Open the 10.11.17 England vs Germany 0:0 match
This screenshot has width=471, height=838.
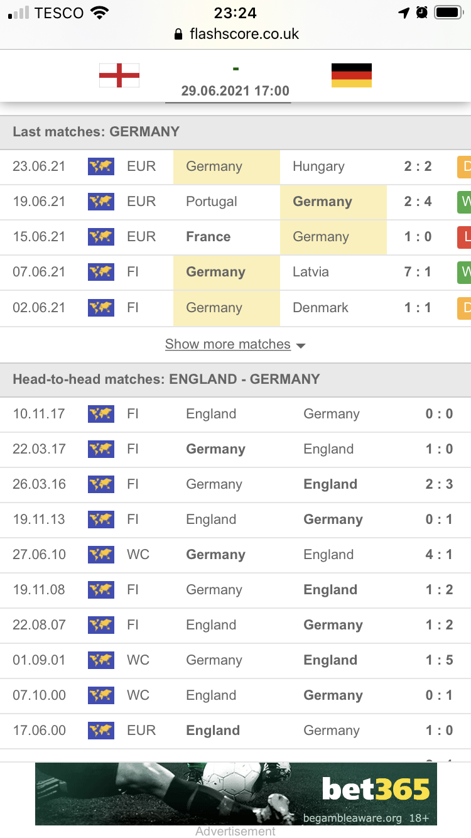click(235, 415)
